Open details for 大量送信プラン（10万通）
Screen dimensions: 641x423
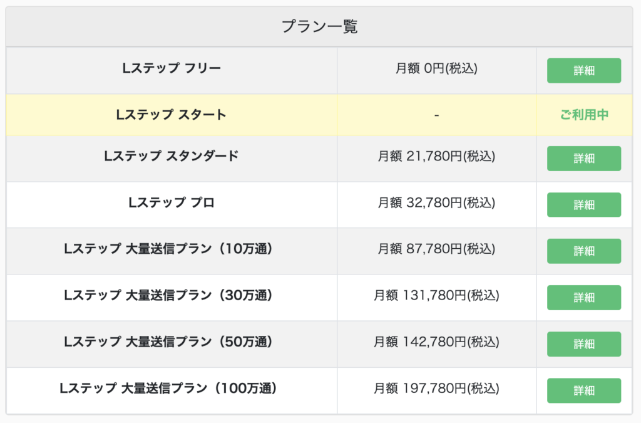pyautogui.click(x=584, y=251)
